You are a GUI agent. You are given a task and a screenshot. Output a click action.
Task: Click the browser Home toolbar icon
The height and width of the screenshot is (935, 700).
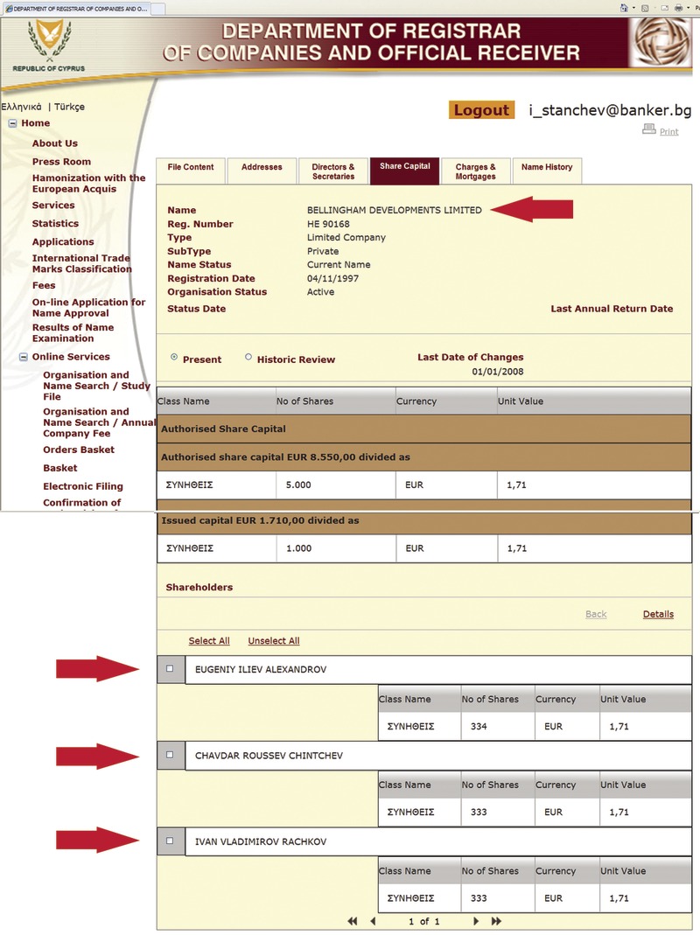[624, 8]
